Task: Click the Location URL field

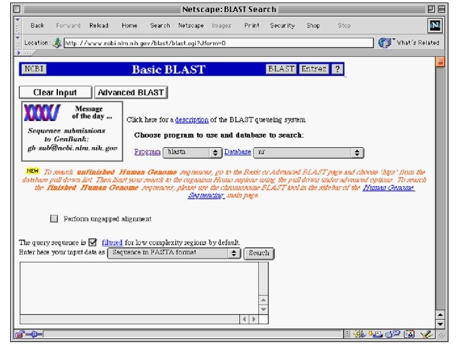Action: click(x=218, y=43)
